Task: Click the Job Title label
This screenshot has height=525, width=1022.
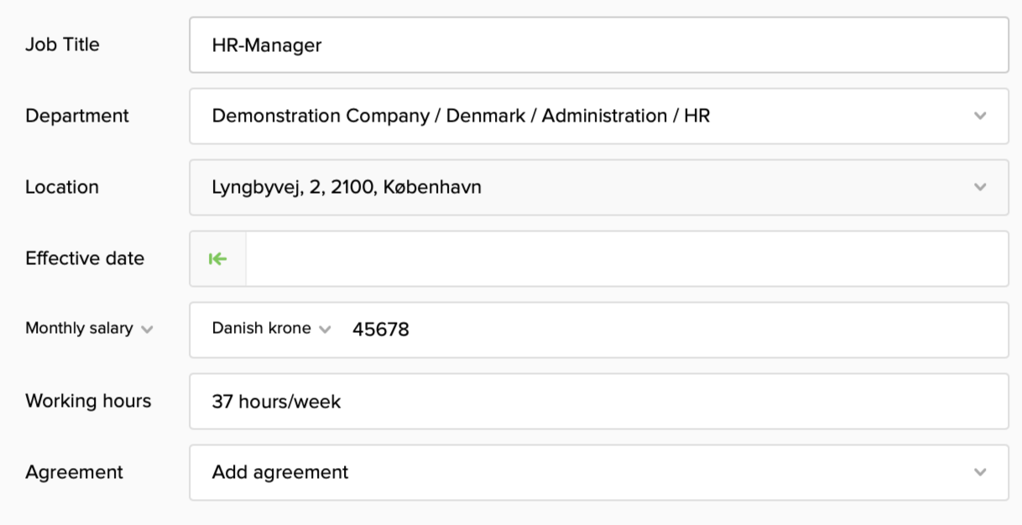Action: tap(62, 45)
